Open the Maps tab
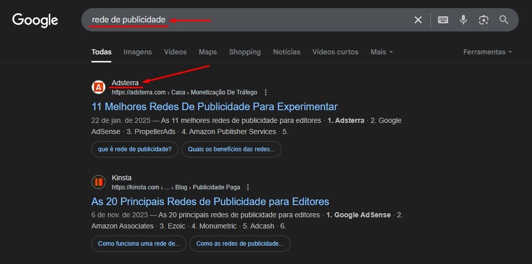This screenshot has width=532, height=264. coord(208,52)
